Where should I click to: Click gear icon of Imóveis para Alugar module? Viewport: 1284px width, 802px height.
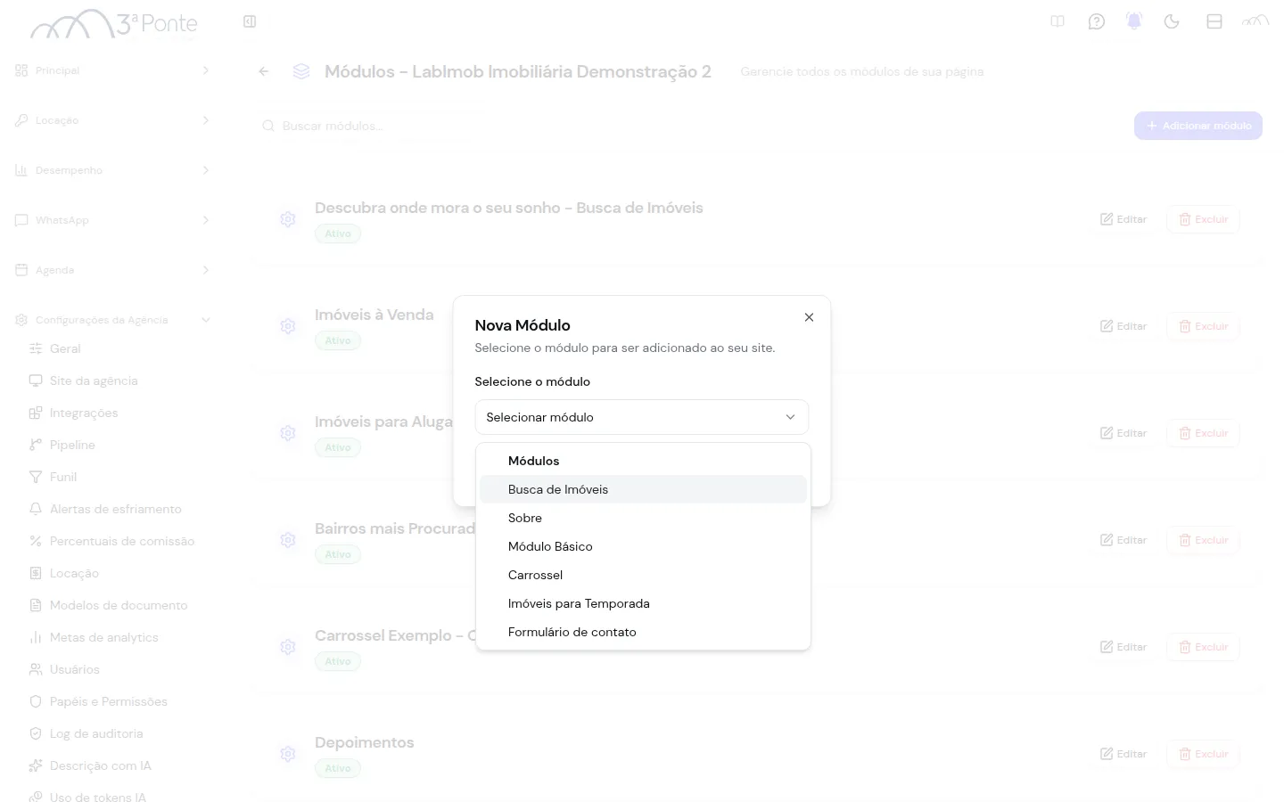coord(288,433)
